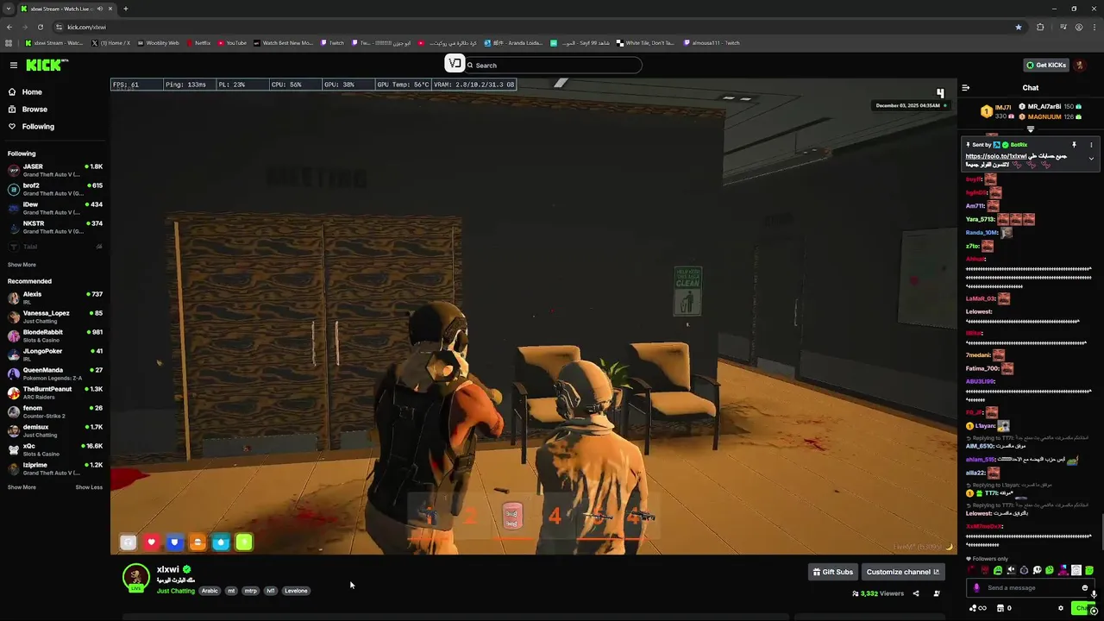The width and height of the screenshot is (1104, 621).
Task: Click the Gift Subs button
Action: point(833,572)
